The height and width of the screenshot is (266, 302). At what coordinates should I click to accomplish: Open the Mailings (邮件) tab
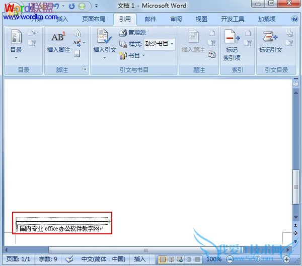(x=150, y=19)
